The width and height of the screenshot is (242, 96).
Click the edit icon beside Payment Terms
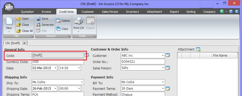168,89
